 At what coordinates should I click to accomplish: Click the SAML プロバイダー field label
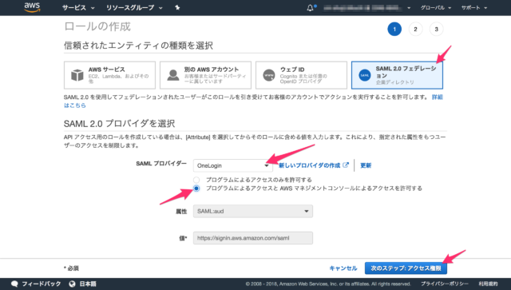coord(161,164)
